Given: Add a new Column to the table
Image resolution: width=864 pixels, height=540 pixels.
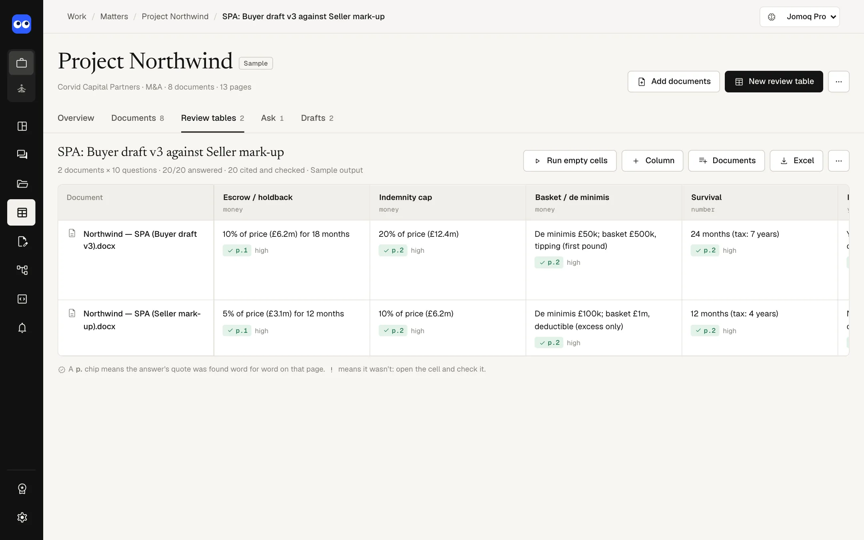Looking at the screenshot, I should (x=652, y=161).
